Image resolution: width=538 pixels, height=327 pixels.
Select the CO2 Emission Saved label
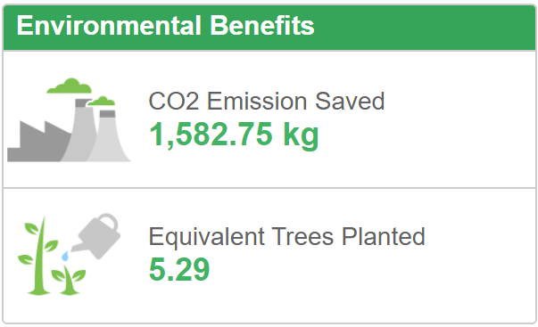[x=266, y=101]
